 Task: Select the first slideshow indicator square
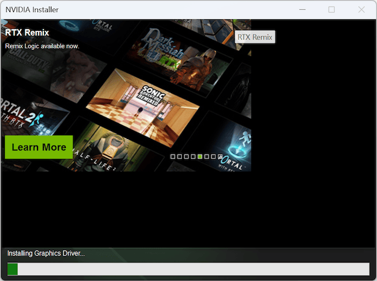173,157
